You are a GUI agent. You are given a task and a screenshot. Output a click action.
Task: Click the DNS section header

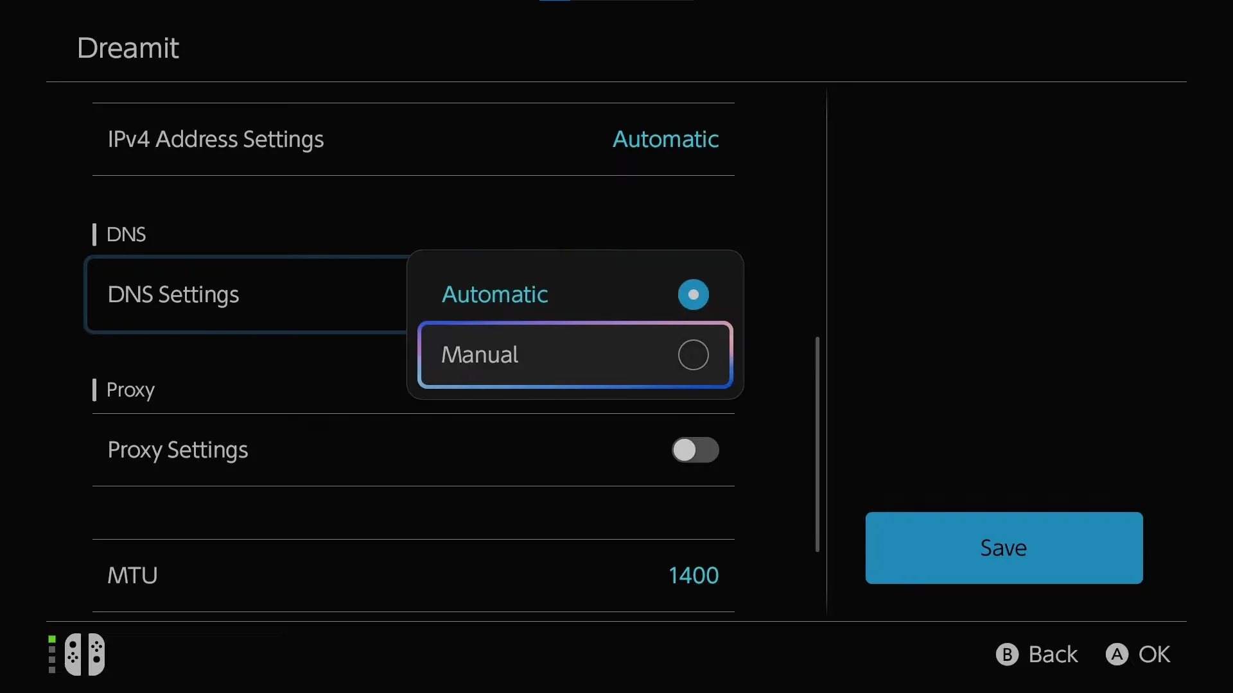click(126, 234)
